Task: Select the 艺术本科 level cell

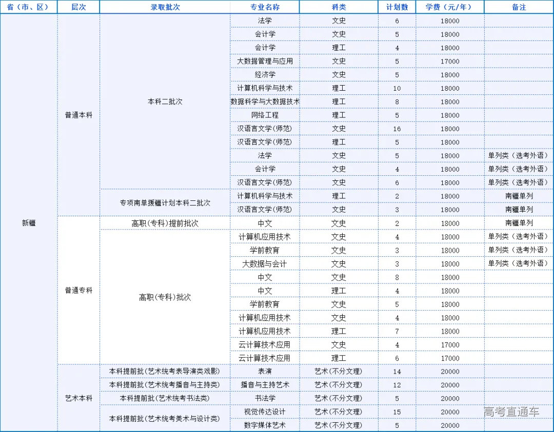Action: tap(78, 398)
